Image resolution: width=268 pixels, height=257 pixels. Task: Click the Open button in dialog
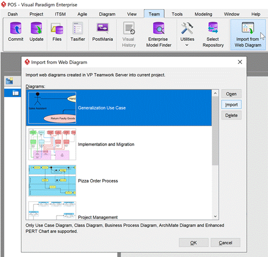click(231, 94)
